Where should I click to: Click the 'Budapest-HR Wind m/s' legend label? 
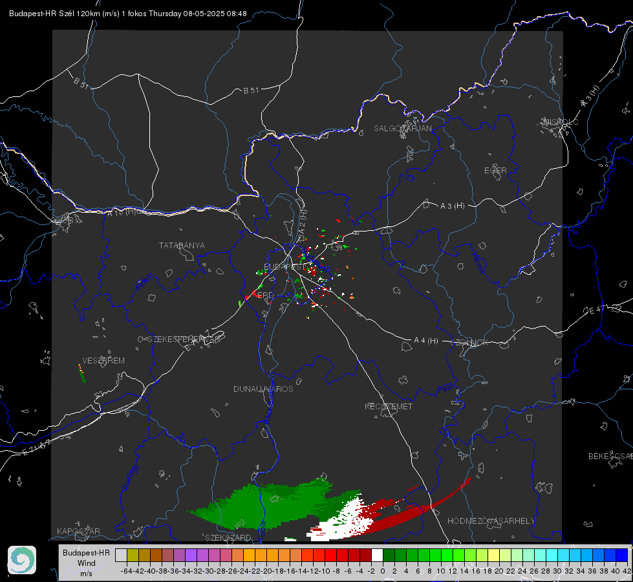86,563
